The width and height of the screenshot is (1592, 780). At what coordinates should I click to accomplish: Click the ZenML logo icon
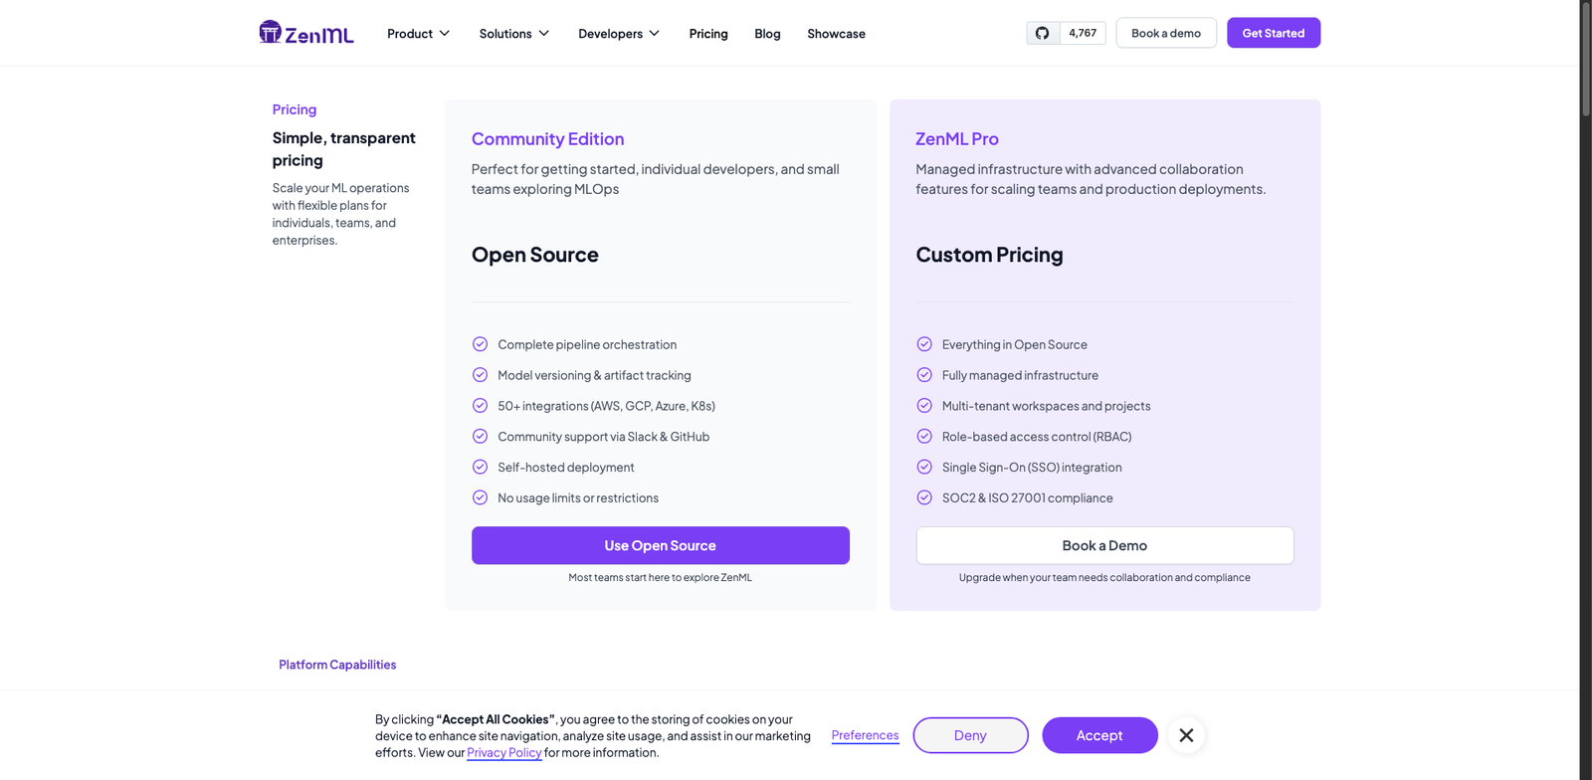coord(271,32)
